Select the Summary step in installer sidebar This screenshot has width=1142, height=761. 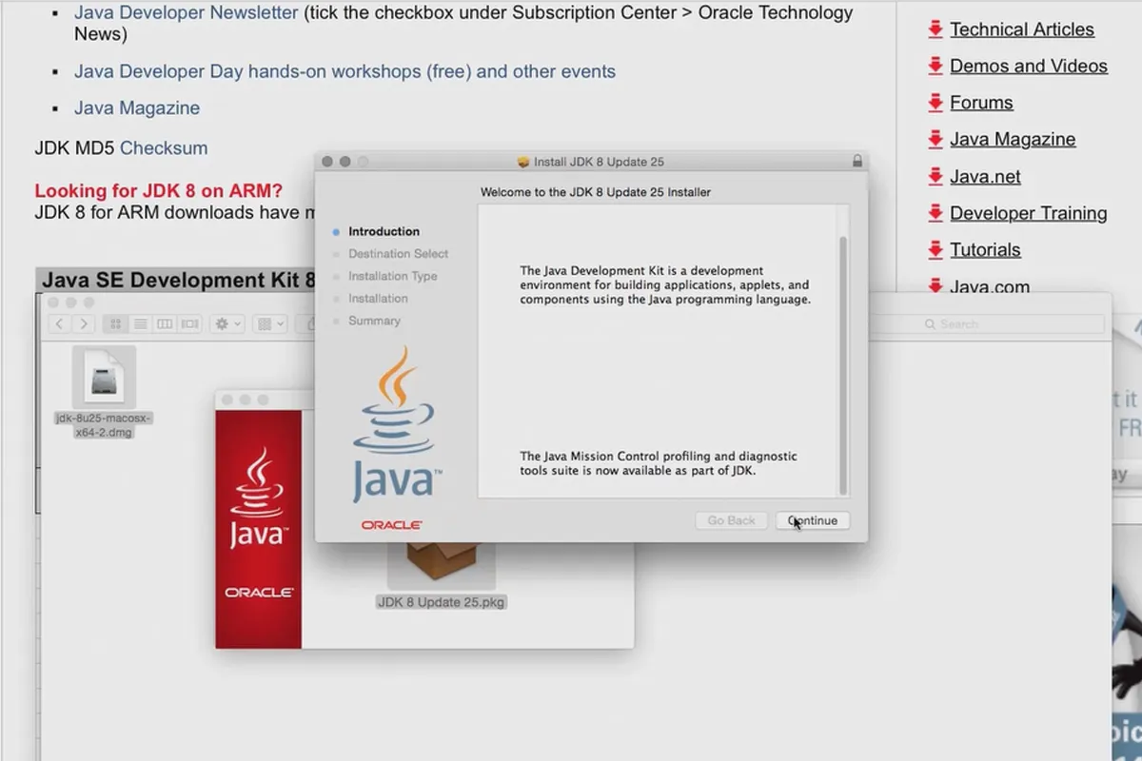[x=374, y=321]
